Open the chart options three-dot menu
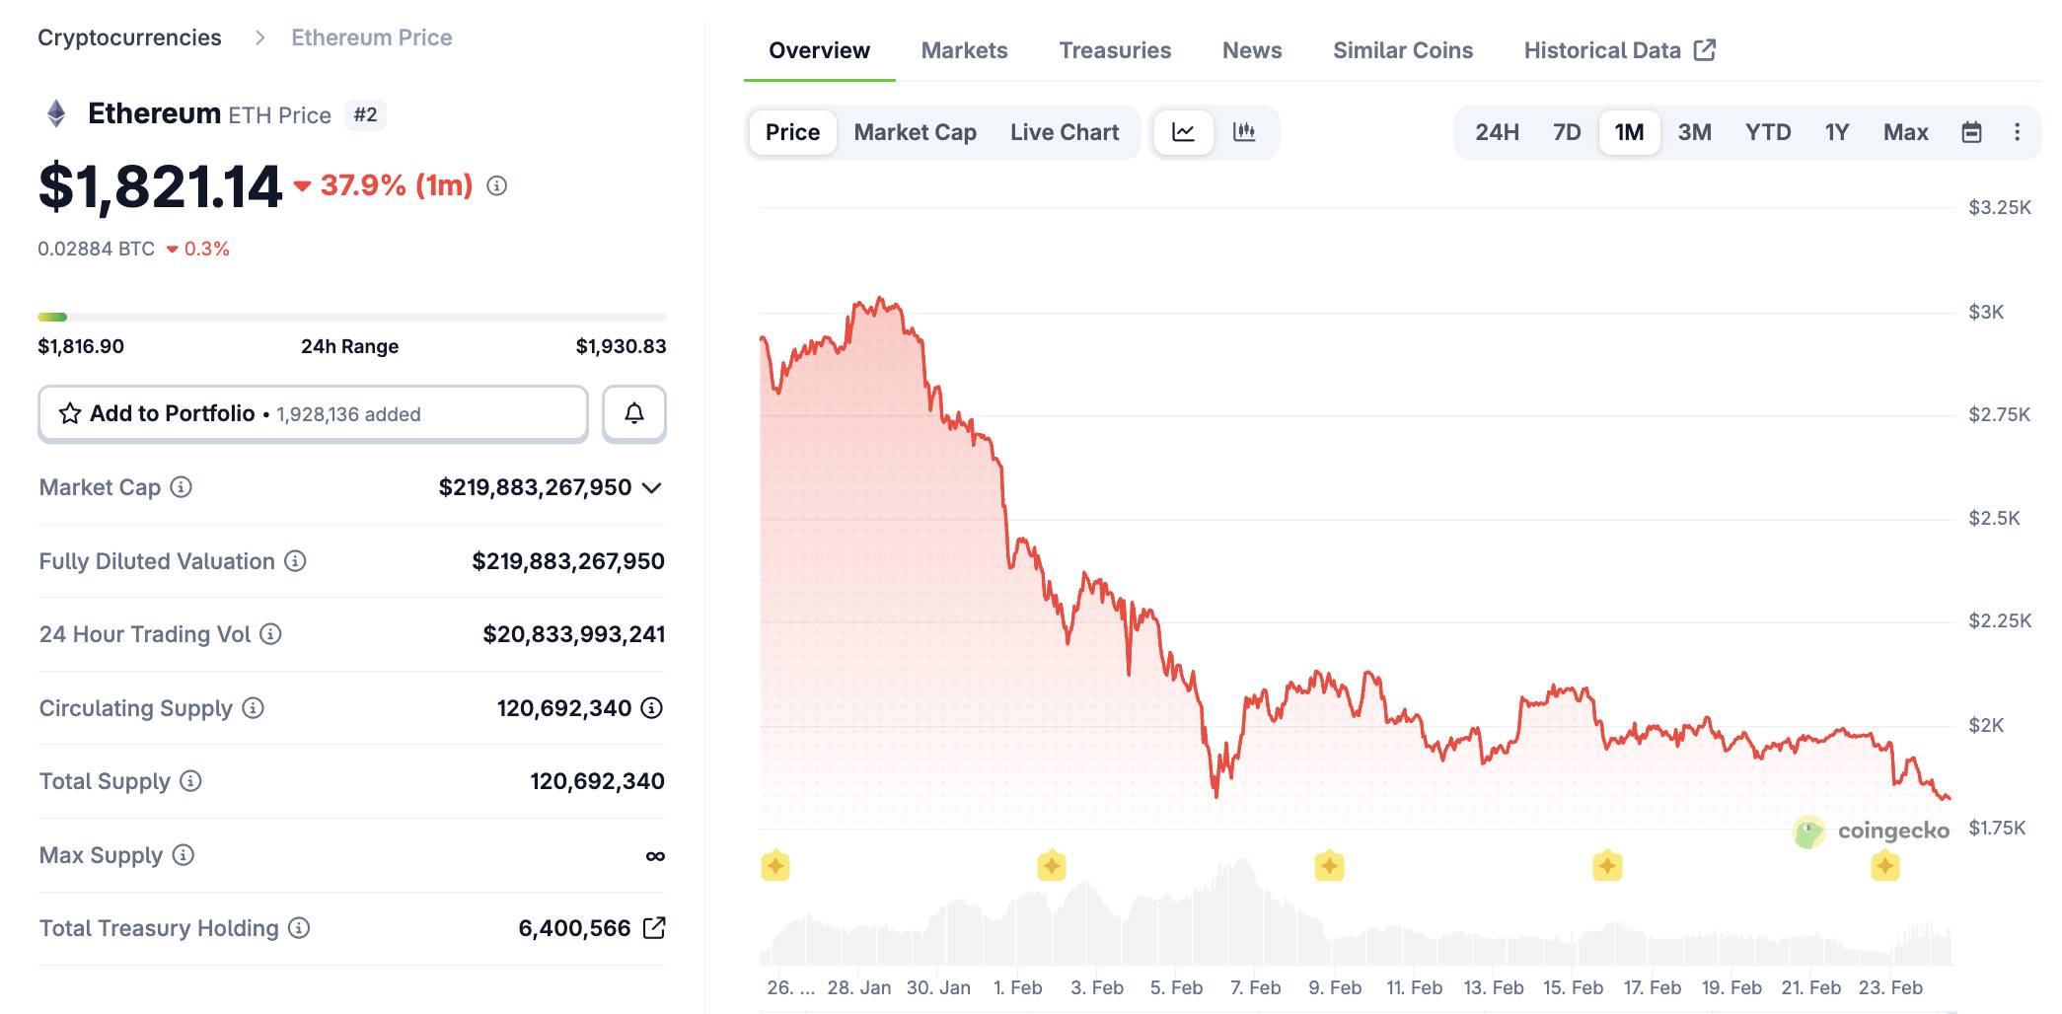The height and width of the screenshot is (1014, 2062). pyautogui.click(x=2017, y=131)
